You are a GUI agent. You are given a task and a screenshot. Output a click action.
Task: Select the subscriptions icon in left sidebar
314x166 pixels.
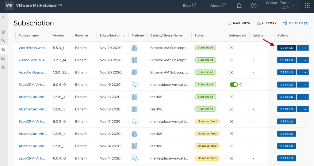click(3, 49)
